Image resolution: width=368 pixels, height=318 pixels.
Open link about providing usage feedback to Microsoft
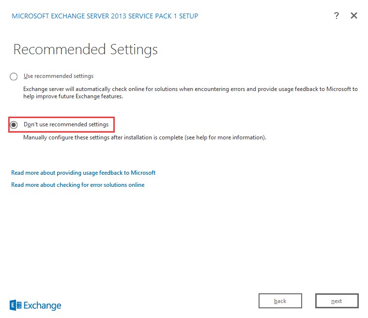pyautogui.click(x=83, y=173)
